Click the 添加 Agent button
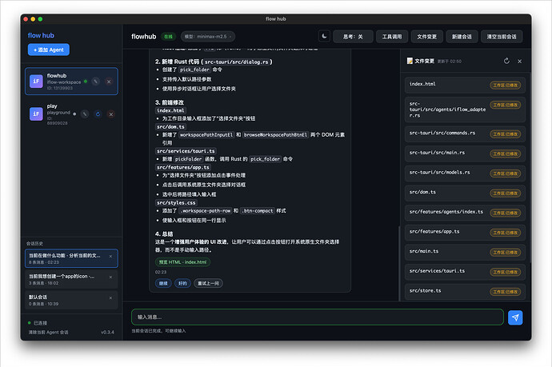This screenshot has height=367, width=552. point(49,50)
